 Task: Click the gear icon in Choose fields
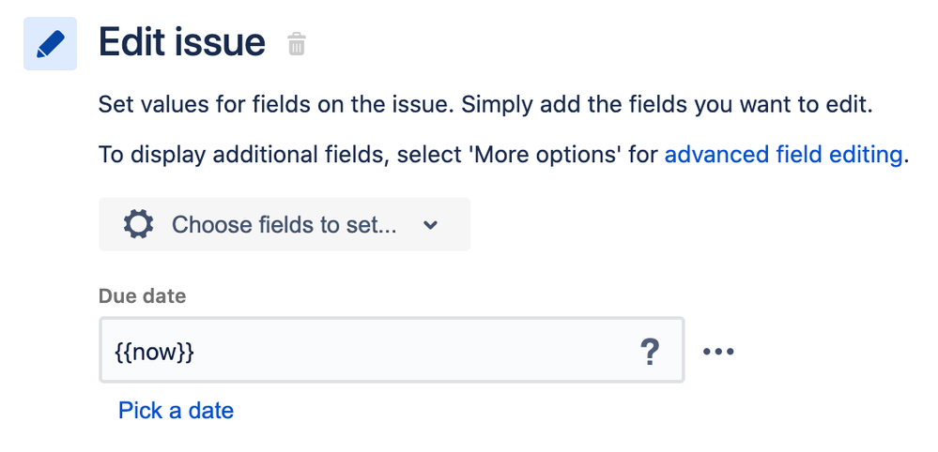[x=138, y=225]
